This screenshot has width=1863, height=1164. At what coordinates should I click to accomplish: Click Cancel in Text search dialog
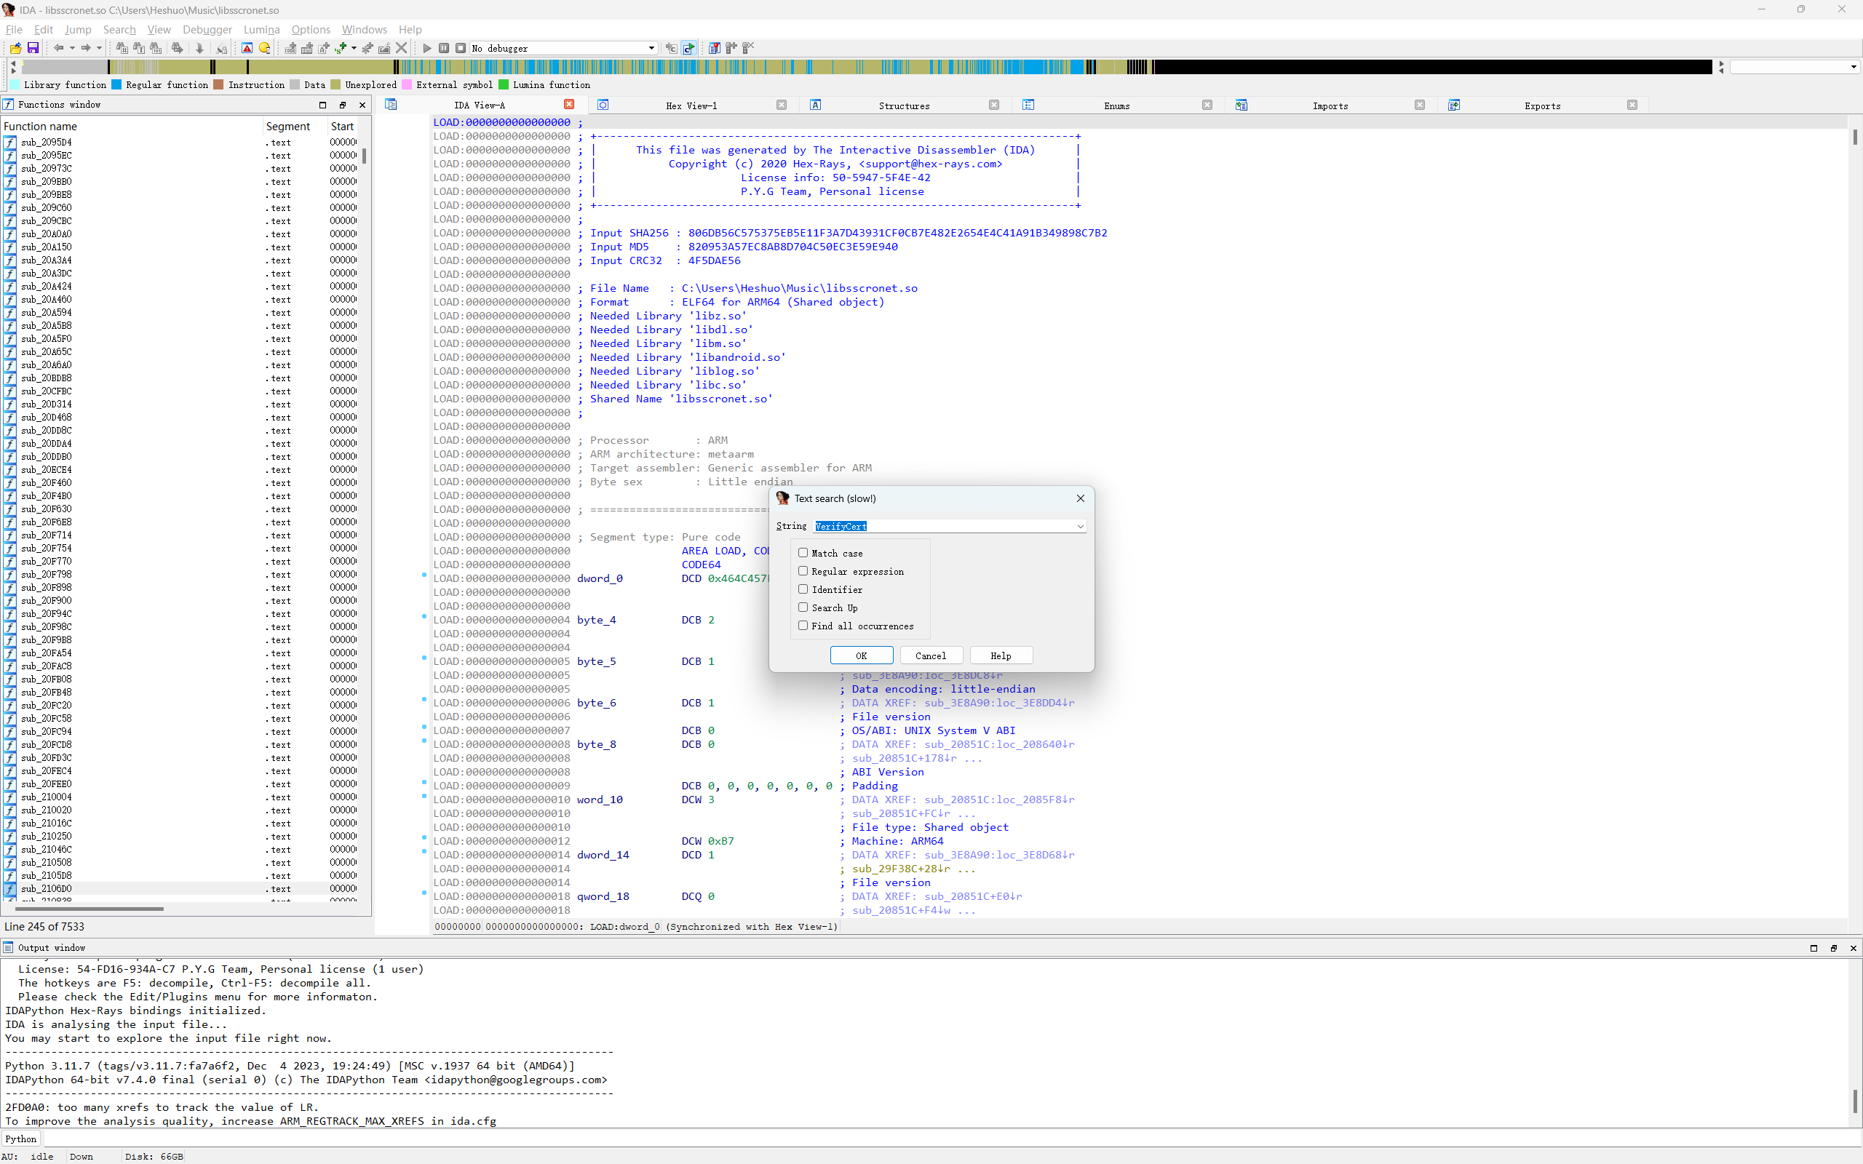[930, 655]
